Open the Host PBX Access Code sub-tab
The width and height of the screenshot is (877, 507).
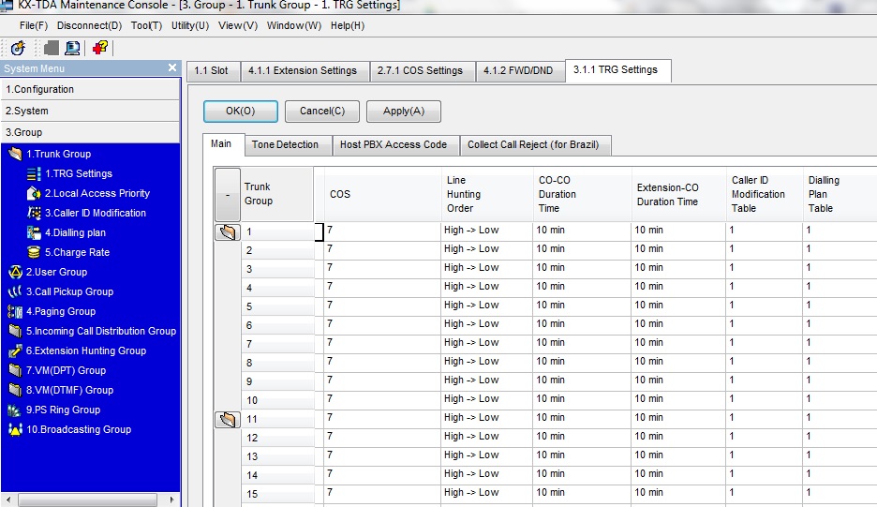click(395, 145)
